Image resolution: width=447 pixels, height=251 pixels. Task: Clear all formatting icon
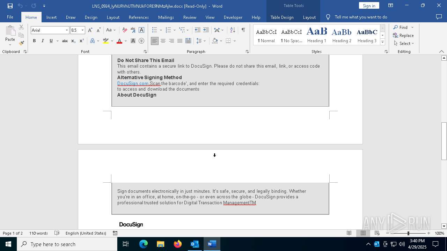(x=125, y=30)
